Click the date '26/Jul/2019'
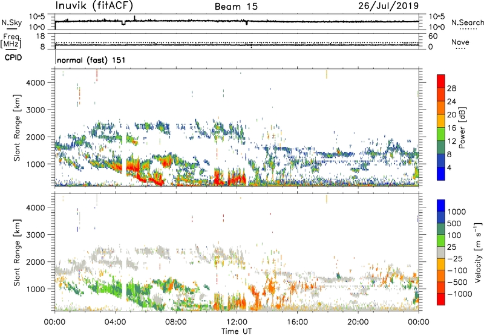This screenshot has width=484, height=335. pos(388,6)
